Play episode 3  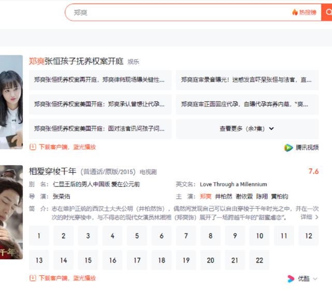(x=88, y=236)
